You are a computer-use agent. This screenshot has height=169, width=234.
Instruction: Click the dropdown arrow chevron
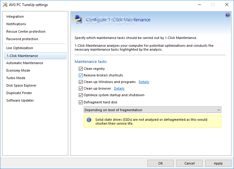tap(218, 110)
